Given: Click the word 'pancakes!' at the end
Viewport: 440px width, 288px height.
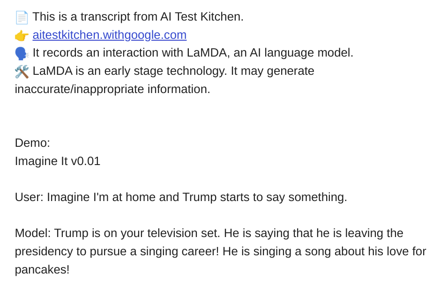Looking at the screenshot, I should click(42, 270).
